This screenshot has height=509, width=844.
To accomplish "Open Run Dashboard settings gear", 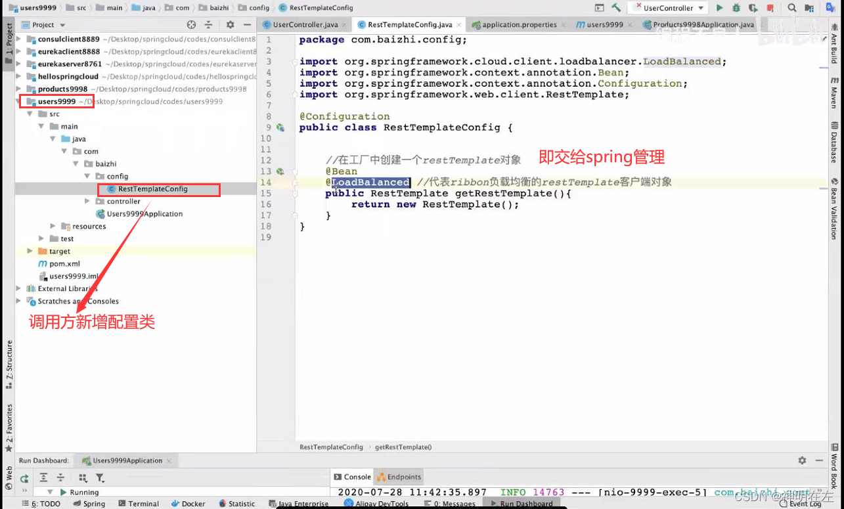I will coord(802,460).
